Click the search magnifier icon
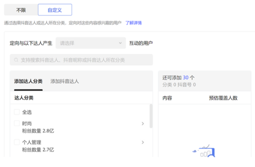The width and height of the screenshot is (255, 167). [x=16, y=60]
